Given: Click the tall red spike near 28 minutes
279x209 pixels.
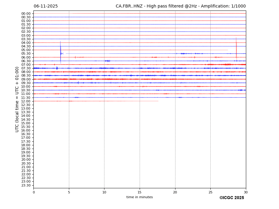Looking at the screenshot, I should click(236, 48).
